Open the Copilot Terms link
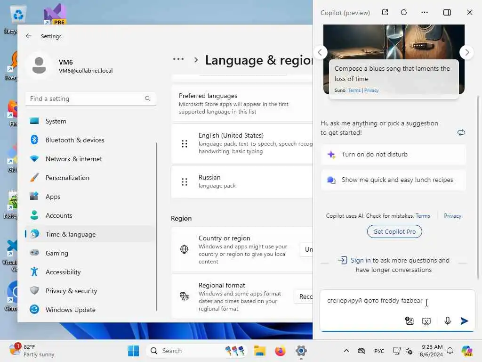 click(x=423, y=216)
